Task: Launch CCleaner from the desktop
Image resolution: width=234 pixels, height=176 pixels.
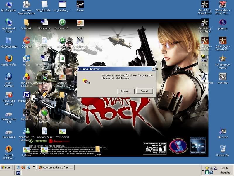Action: pyautogui.click(x=26, y=40)
